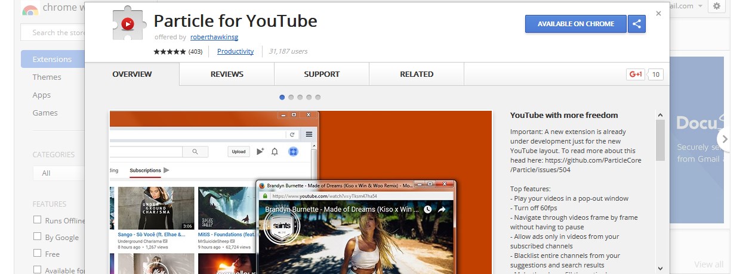Click the user avatar in the screenshot preview
This screenshot has height=274, width=746.
(293, 152)
